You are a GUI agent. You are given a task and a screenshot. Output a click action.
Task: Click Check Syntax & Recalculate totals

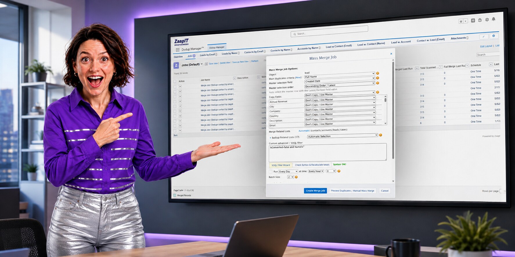click(x=312, y=165)
